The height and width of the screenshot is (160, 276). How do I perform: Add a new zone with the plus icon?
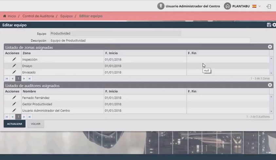(x=270, y=47)
